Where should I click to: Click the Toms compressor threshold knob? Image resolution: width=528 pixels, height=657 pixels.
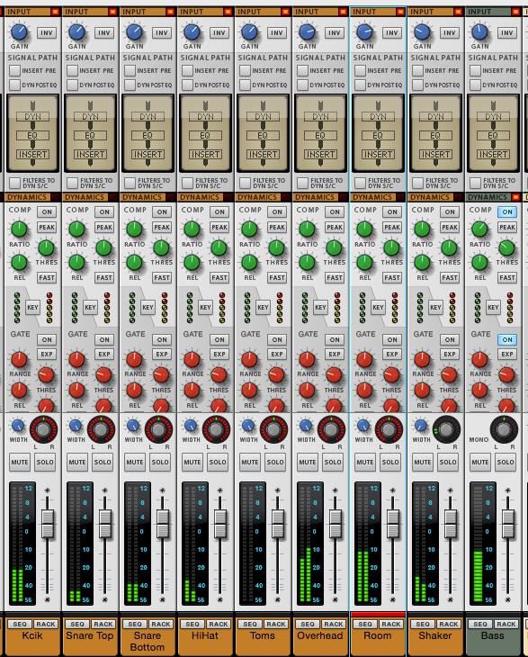(276, 248)
